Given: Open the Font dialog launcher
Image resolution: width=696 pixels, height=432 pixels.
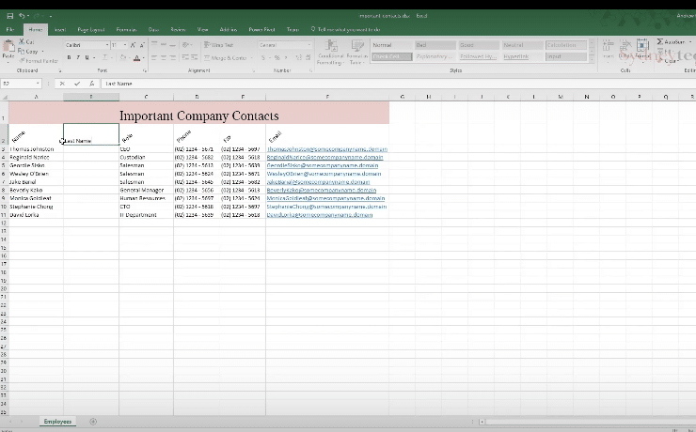Looking at the screenshot, I should click(145, 70).
